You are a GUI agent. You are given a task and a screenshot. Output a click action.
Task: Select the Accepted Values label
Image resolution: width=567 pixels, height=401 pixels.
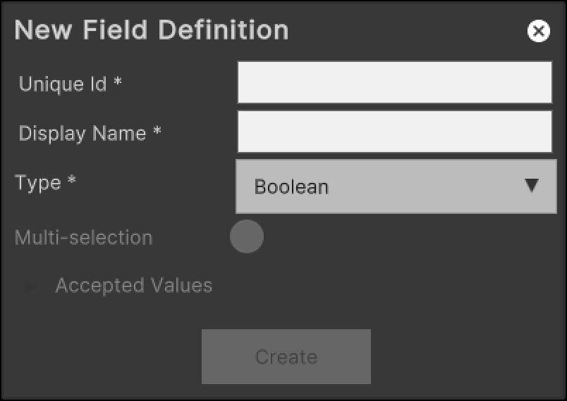(133, 286)
